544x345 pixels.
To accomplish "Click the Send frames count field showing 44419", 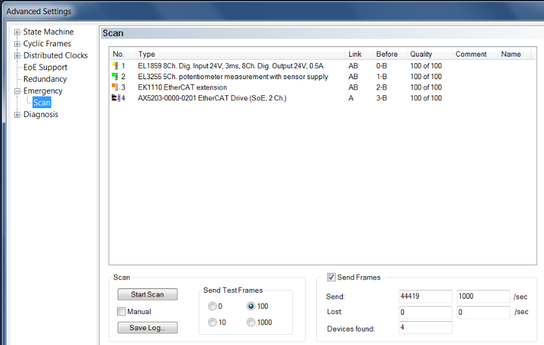I will click(425, 296).
